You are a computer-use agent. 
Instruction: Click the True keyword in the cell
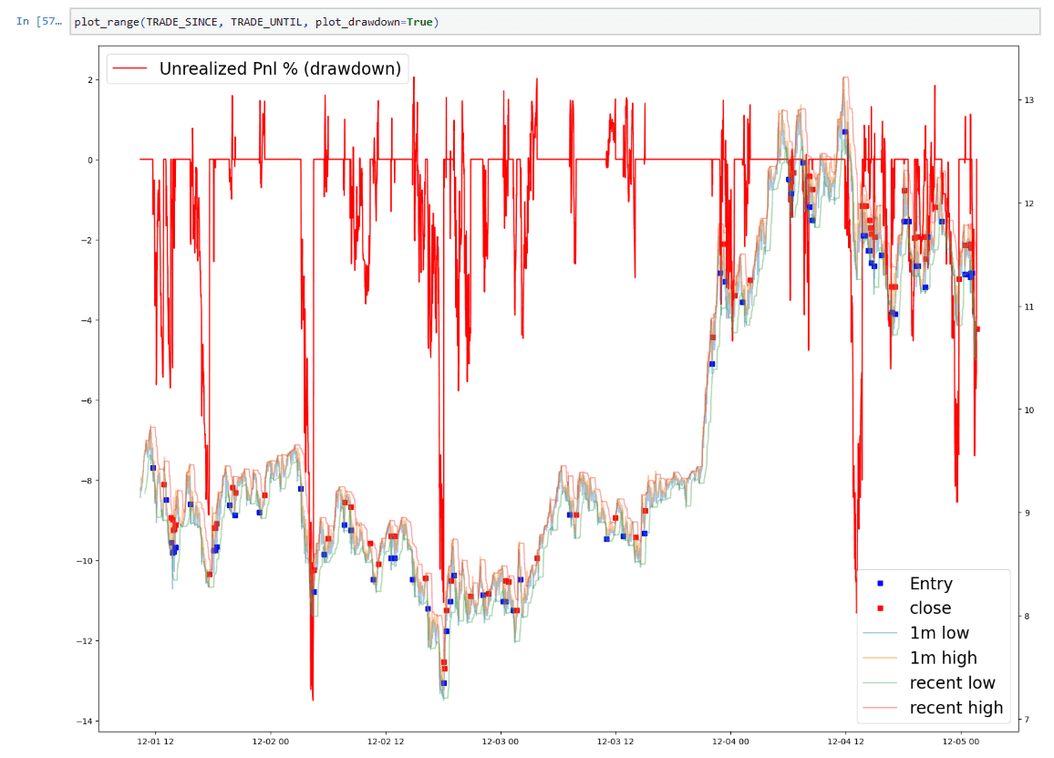(x=419, y=21)
